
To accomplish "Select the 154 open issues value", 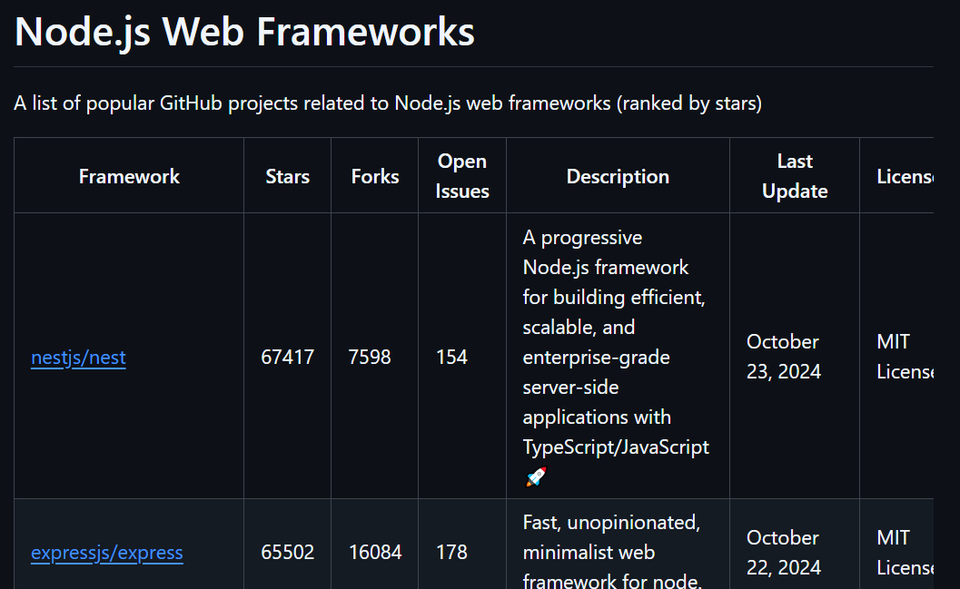I will pos(451,357).
